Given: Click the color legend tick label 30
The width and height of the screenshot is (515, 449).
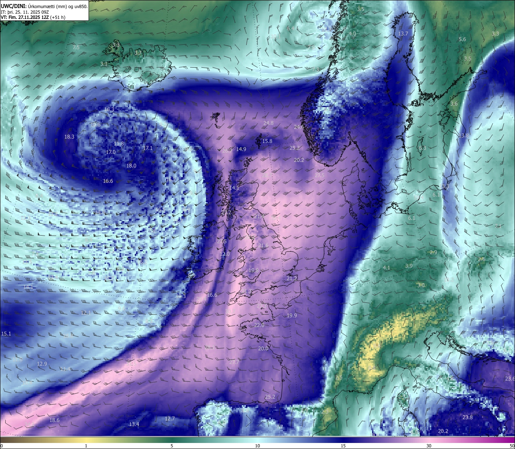Looking at the screenshot, I should point(429,445).
